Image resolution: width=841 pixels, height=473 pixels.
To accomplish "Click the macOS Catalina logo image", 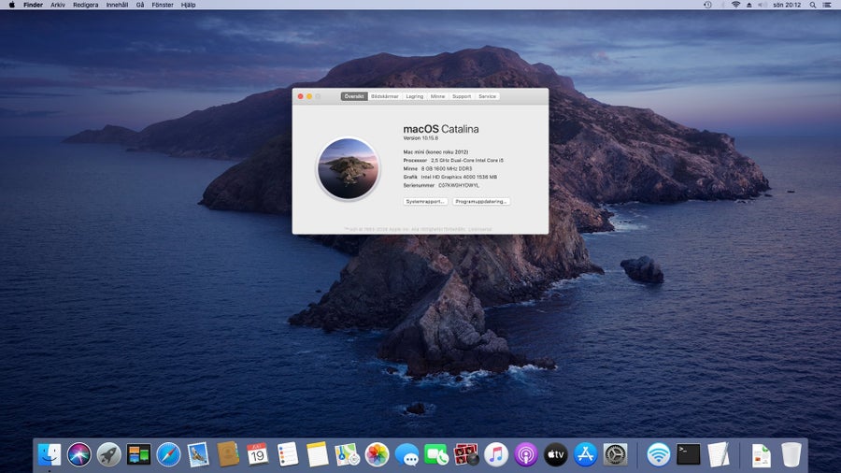I will click(349, 169).
